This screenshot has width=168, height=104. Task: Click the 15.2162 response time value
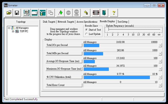(120, 58)
